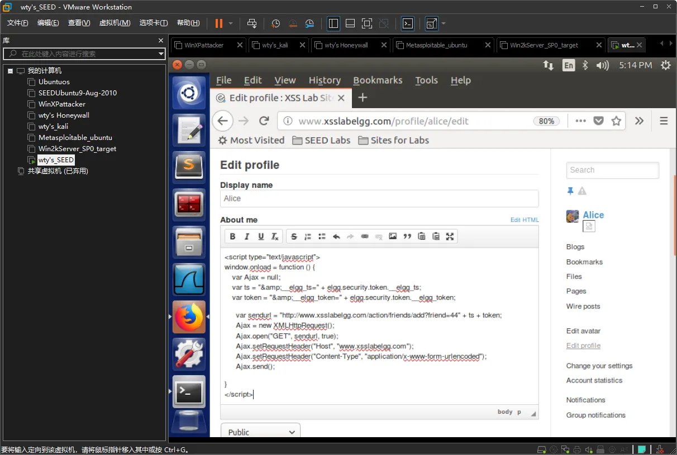Reload the Firefox page
Screen dimensions: 677x455
coord(264,121)
